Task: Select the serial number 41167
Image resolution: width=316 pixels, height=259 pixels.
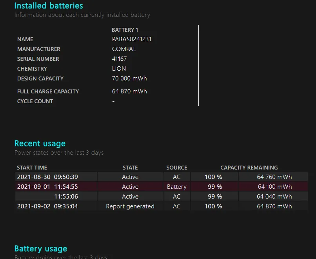Action: coord(119,59)
